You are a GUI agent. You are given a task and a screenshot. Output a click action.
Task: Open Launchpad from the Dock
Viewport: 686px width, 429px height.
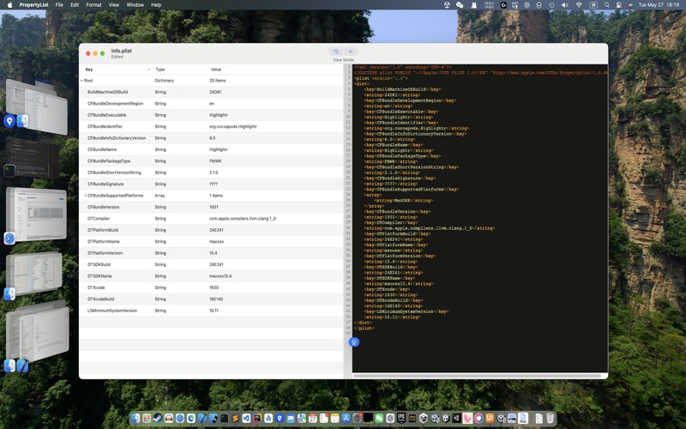[x=147, y=419]
